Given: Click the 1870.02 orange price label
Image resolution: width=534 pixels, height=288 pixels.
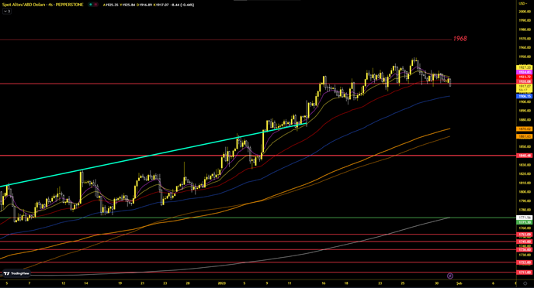Looking at the screenshot, I should click(525, 129).
